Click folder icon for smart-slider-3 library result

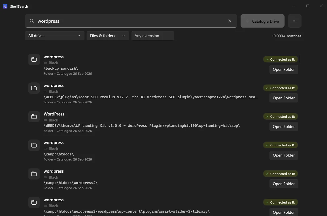coord(34,202)
